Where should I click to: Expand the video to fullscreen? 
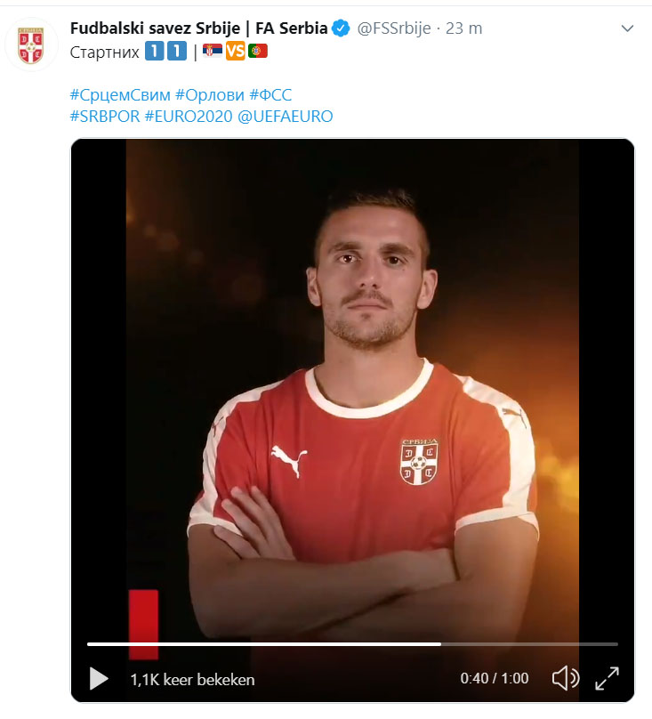(607, 679)
